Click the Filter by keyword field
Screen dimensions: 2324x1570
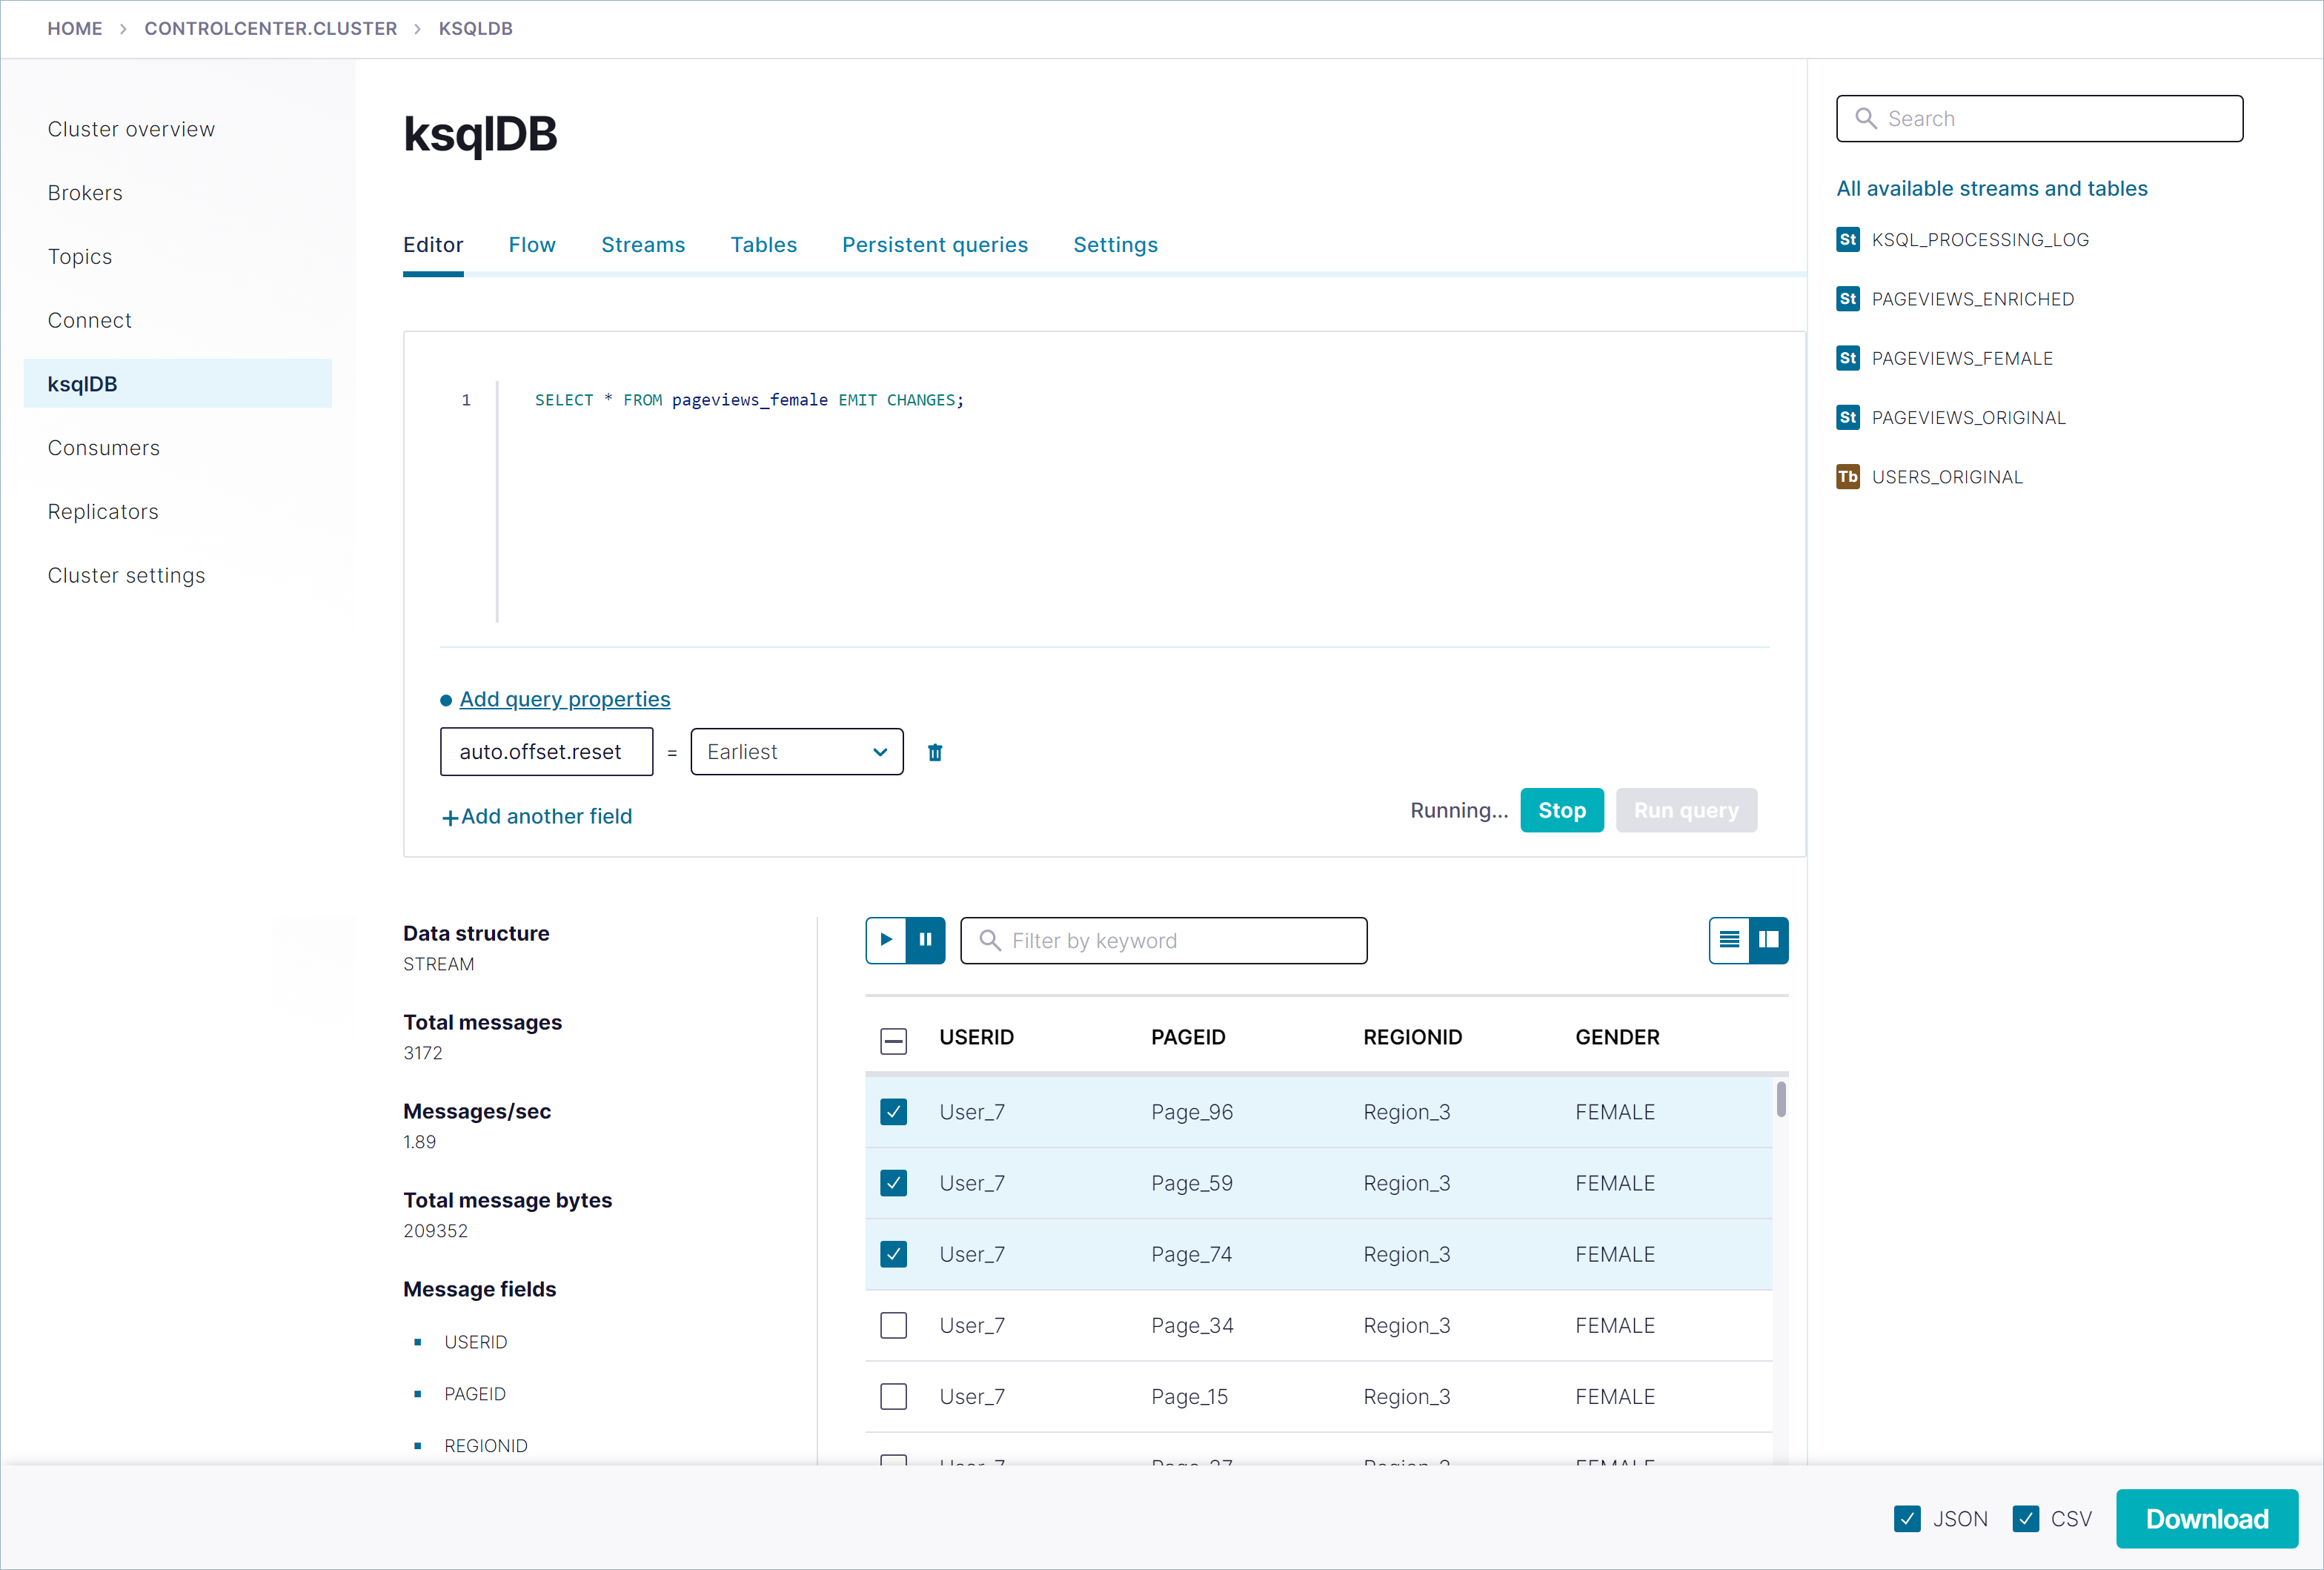click(x=1164, y=940)
